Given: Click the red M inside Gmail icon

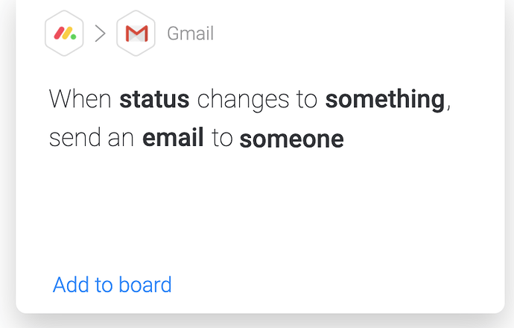Looking at the screenshot, I should pos(136,34).
